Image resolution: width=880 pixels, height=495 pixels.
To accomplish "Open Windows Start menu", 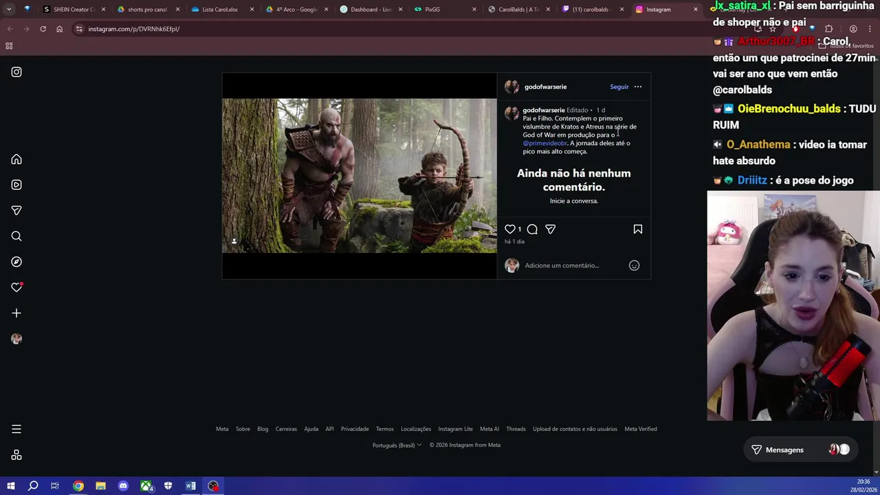I will [10, 486].
